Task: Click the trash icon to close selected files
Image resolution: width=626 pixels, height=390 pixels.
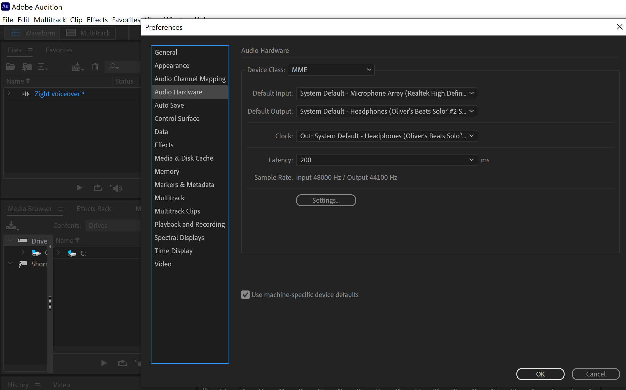Action: point(95,66)
